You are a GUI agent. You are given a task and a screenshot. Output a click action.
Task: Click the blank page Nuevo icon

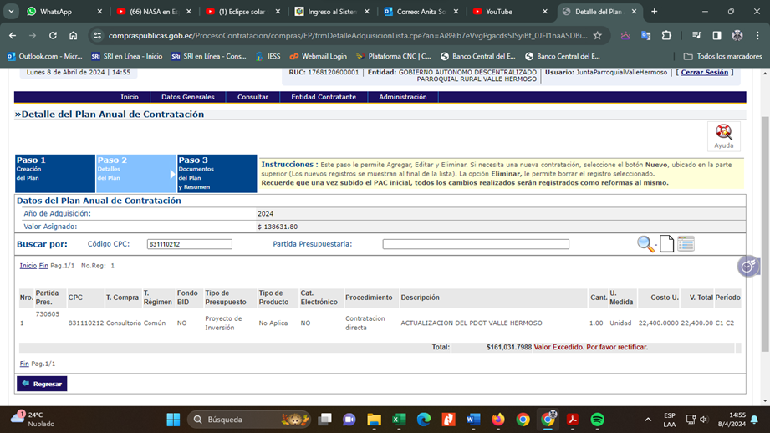tap(666, 244)
